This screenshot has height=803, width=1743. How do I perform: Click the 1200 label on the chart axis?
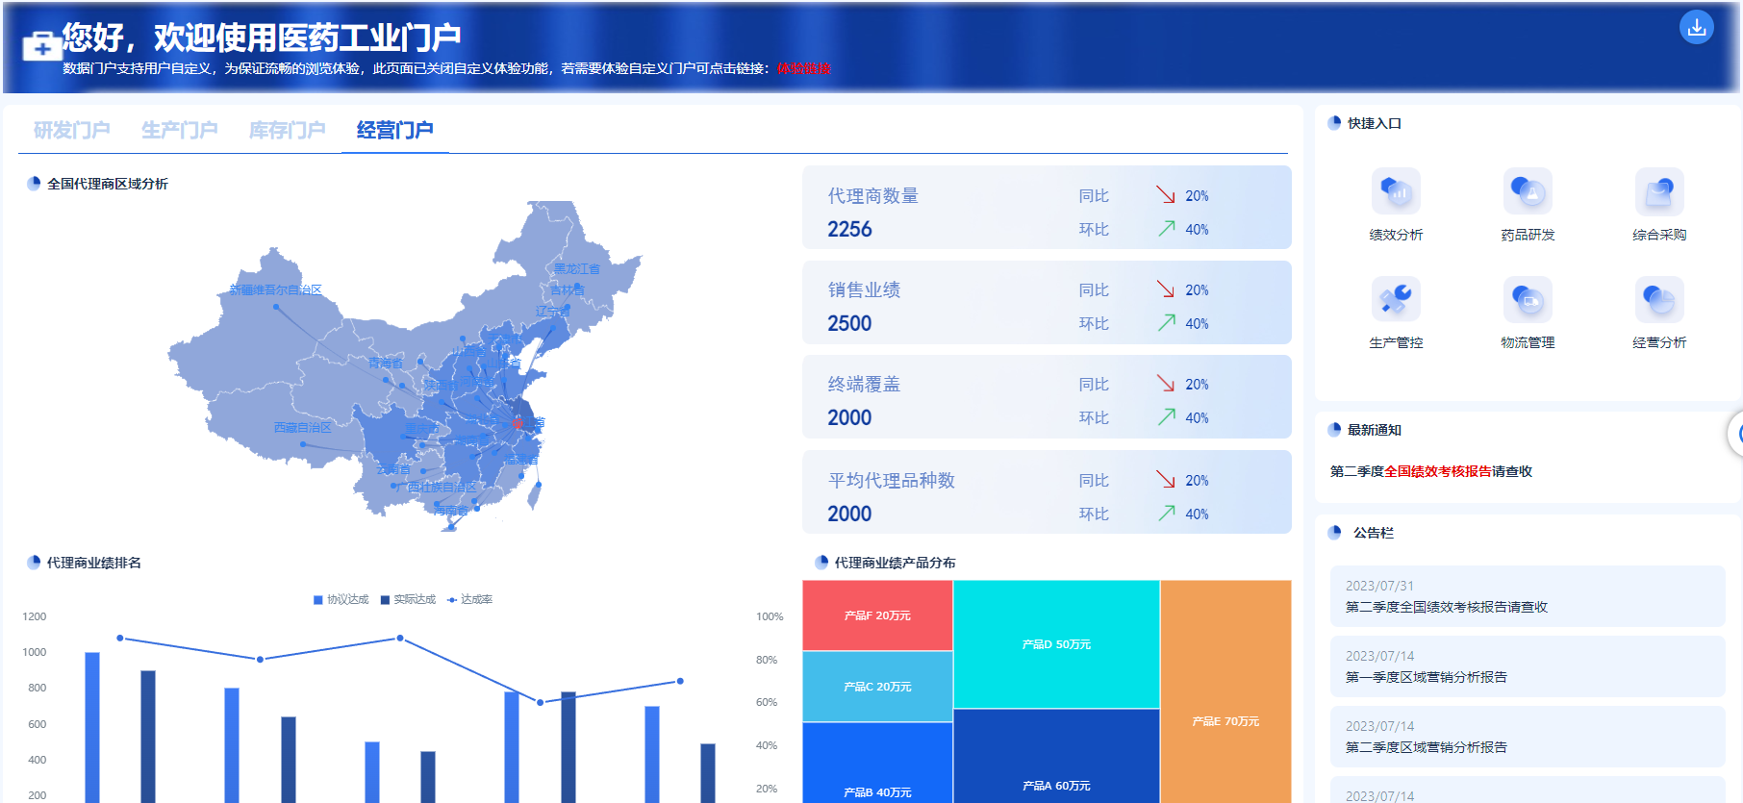pyautogui.click(x=35, y=616)
